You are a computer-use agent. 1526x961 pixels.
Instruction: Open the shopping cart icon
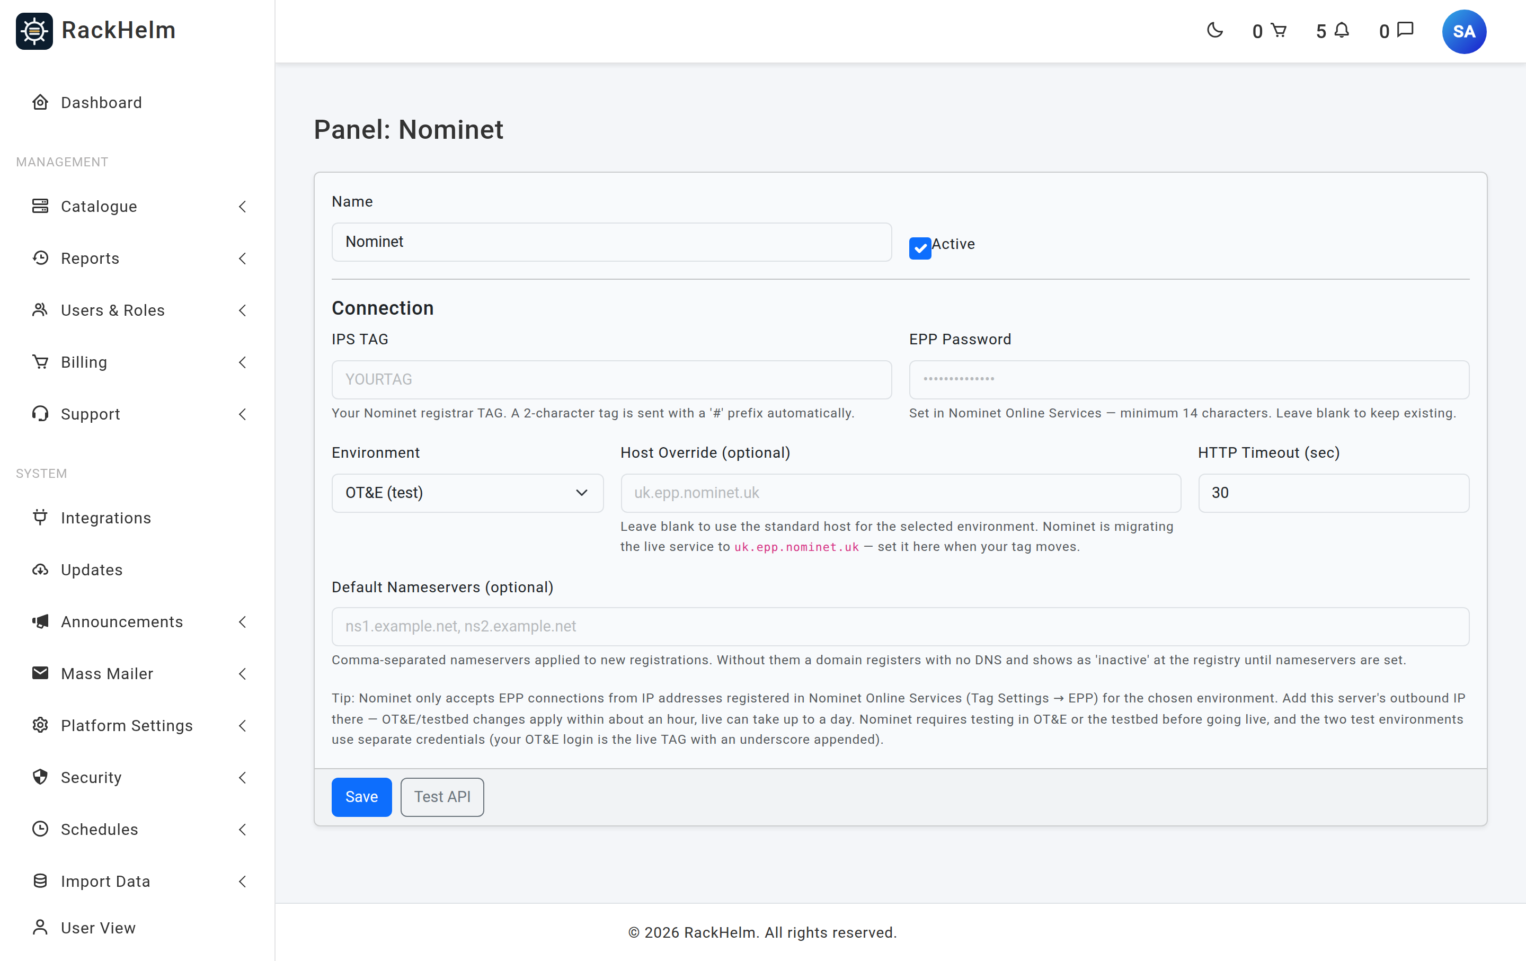click(x=1279, y=30)
